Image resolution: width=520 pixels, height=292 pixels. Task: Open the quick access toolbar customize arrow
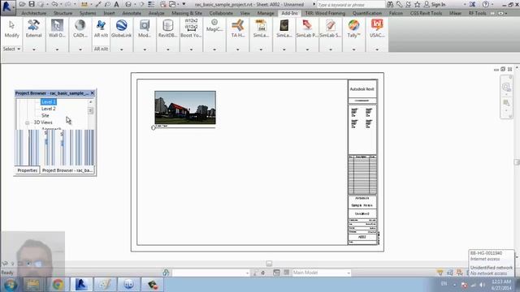pos(184,4)
